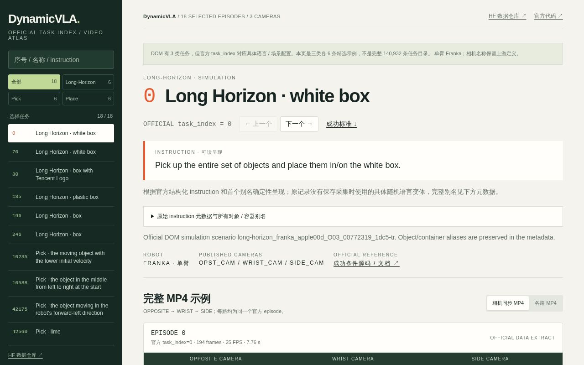Click the search field 序号 / 名称 / instruction

tap(61, 60)
